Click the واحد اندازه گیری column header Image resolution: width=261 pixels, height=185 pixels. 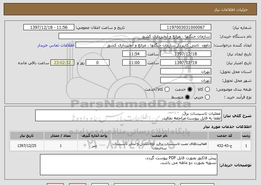point(94,136)
